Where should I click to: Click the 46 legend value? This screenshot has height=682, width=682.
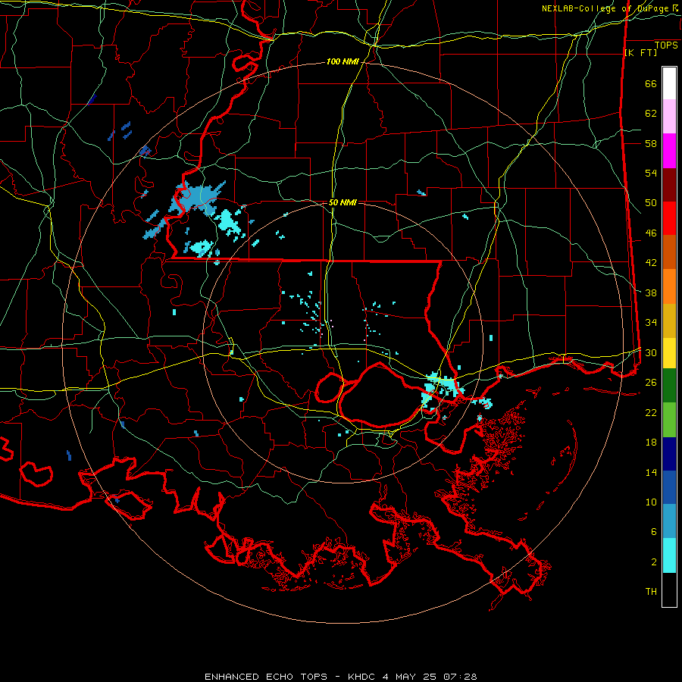[651, 233]
